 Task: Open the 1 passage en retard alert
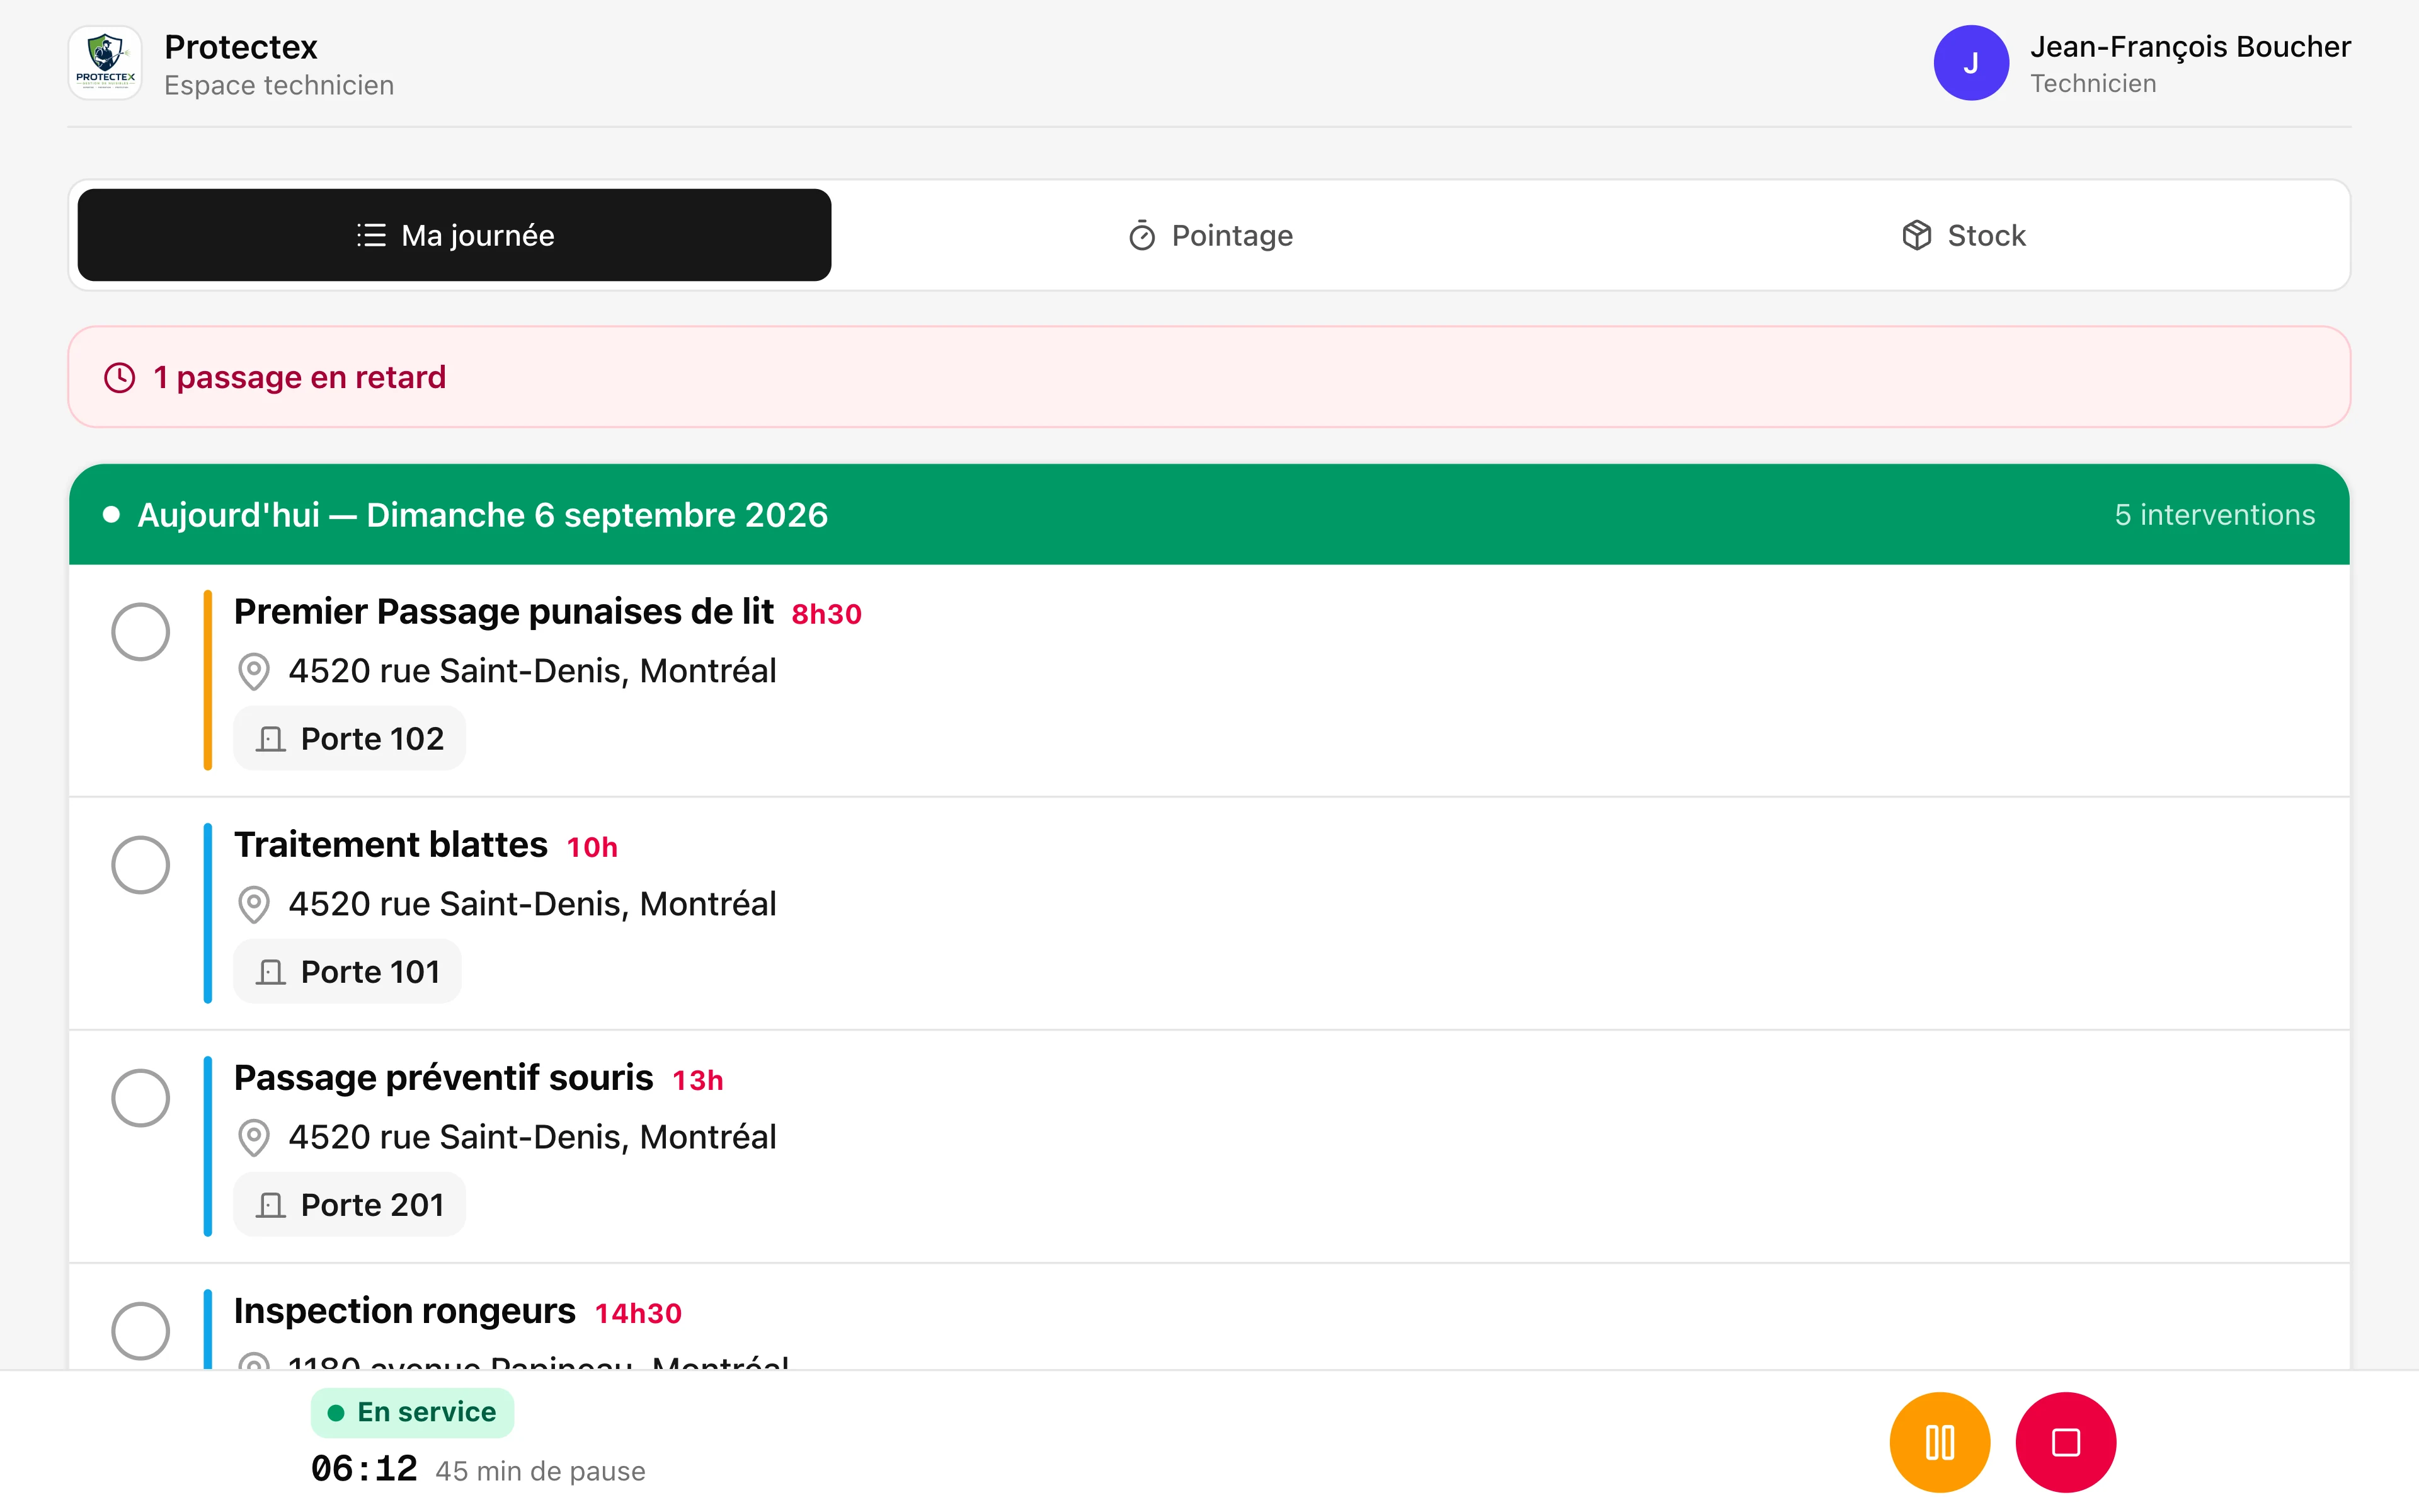[x=1209, y=377]
